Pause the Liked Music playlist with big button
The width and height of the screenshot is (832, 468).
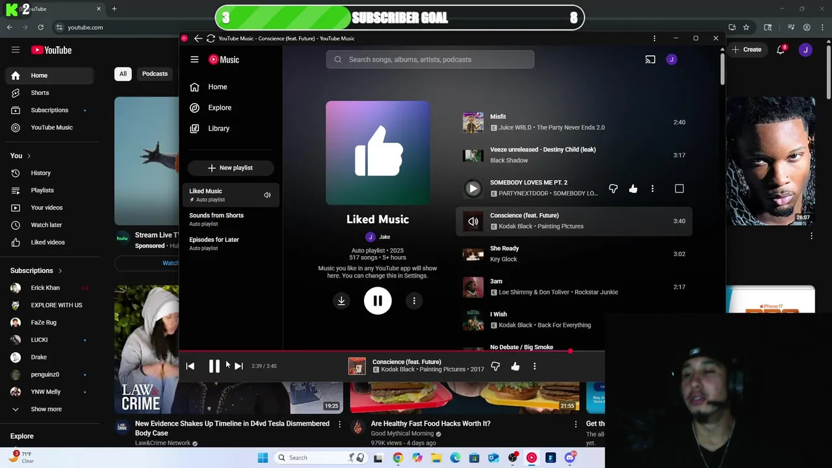[x=378, y=300]
